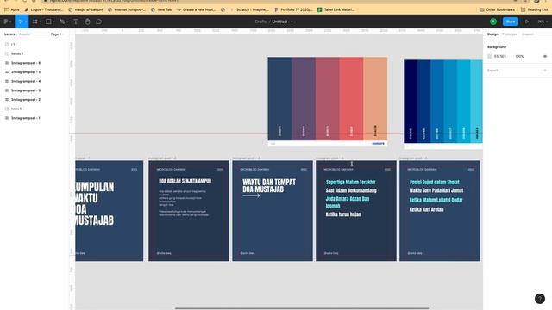Click the blue Share button
The width and height of the screenshot is (552, 310).
pyautogui.click(x=510, y=22)
